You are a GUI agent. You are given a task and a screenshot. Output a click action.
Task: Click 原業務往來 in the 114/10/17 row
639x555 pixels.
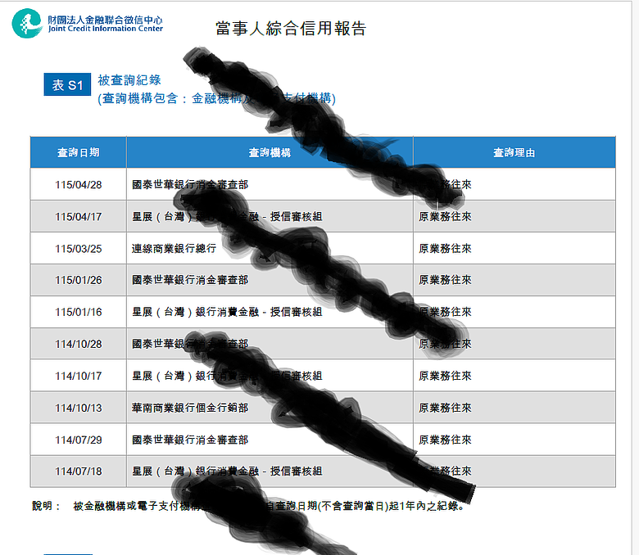[445, 376]
